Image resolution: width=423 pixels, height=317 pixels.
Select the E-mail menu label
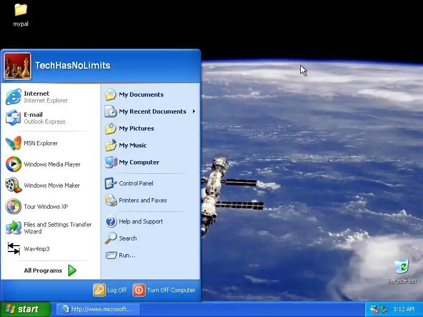(33, 115)
